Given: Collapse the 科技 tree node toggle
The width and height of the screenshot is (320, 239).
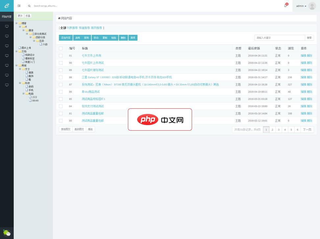Looking at the screenshot, I should pyautogui.click(x=20, y=83).
